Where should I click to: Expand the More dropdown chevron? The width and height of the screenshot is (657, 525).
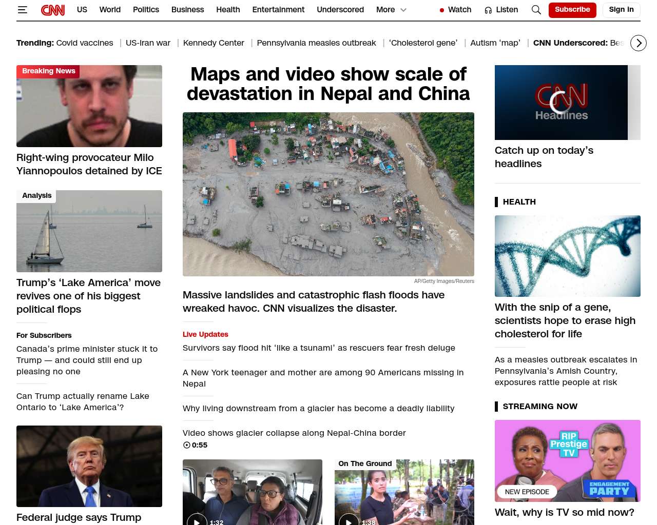pos(403,10)
